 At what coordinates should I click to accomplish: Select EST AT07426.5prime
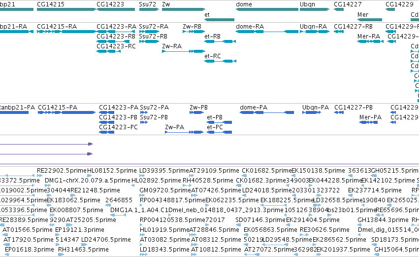coord(194,195)
